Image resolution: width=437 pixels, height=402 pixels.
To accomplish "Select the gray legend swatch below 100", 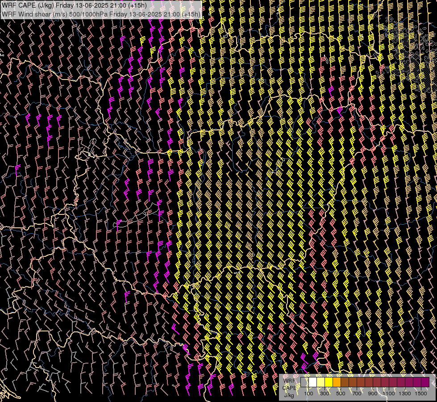I will (304, 382).
